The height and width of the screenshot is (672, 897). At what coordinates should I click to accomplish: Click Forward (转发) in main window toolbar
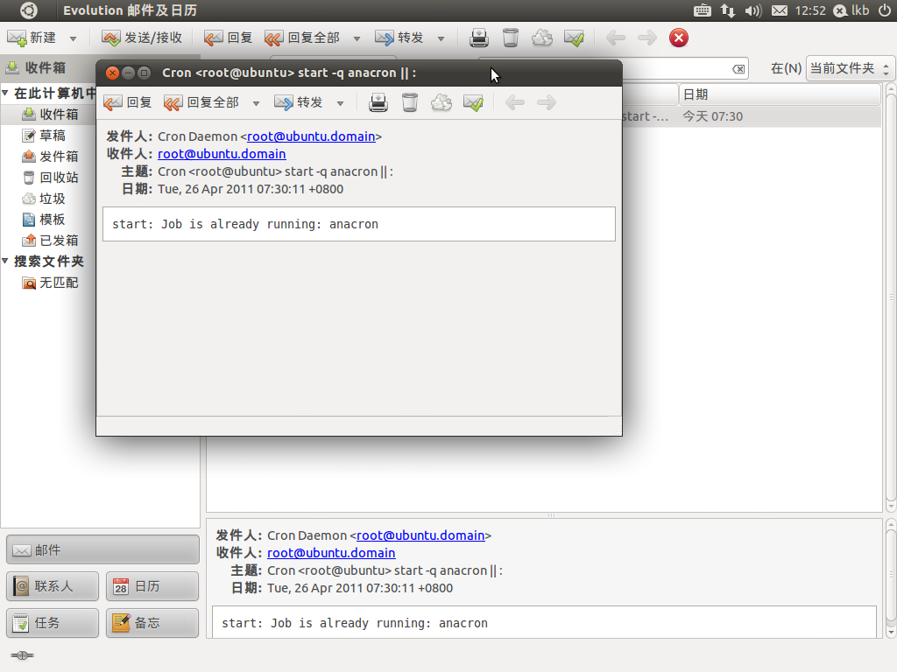(399, 38)
